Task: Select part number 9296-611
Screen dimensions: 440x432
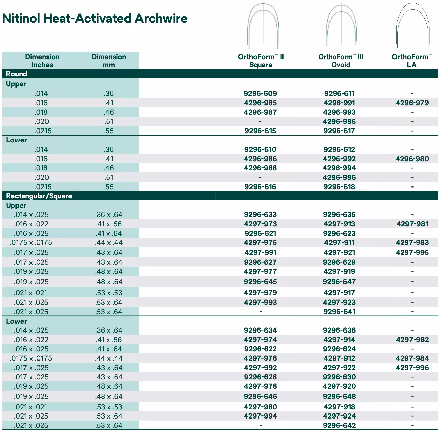Action: click(339, 93)
